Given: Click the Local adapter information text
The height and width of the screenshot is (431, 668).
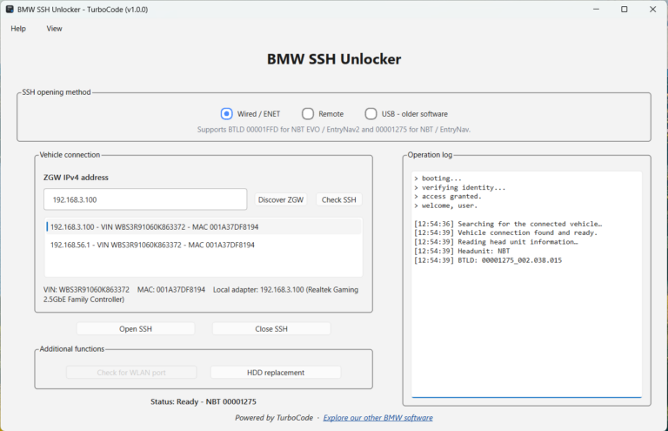Looking at the screenshot, I should (x=201, y=294).
